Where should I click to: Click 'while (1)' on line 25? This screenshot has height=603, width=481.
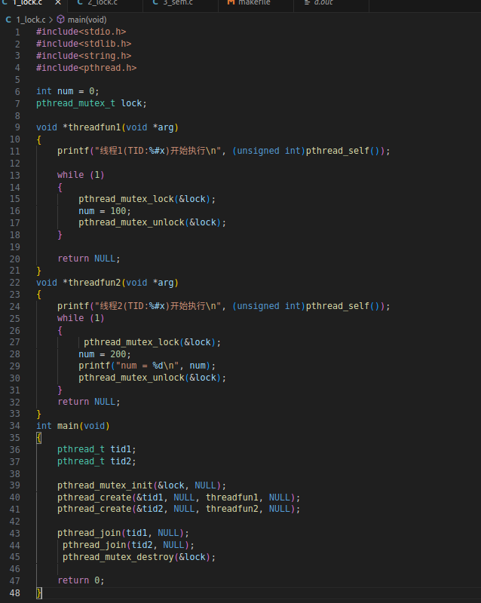(x=81, y=317)
